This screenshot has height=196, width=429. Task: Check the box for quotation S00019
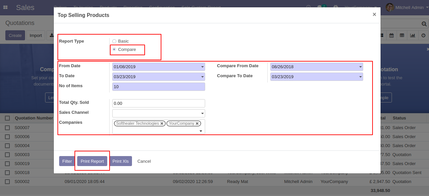click(x=7, y=164)
